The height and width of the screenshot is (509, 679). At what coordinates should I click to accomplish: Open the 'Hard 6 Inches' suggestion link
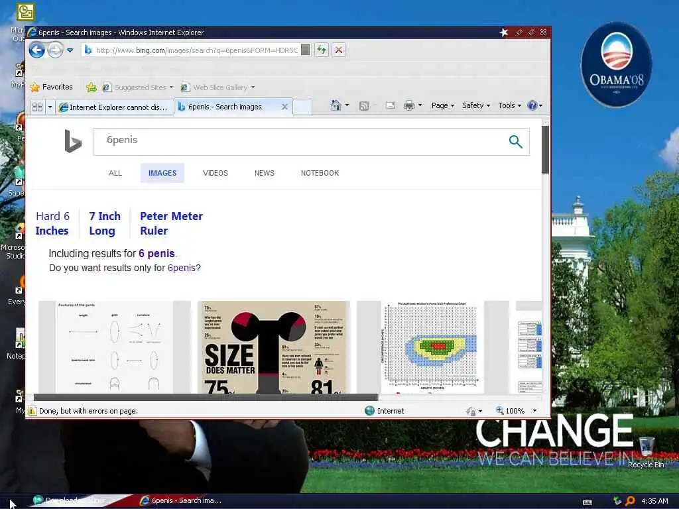point(52,223)
